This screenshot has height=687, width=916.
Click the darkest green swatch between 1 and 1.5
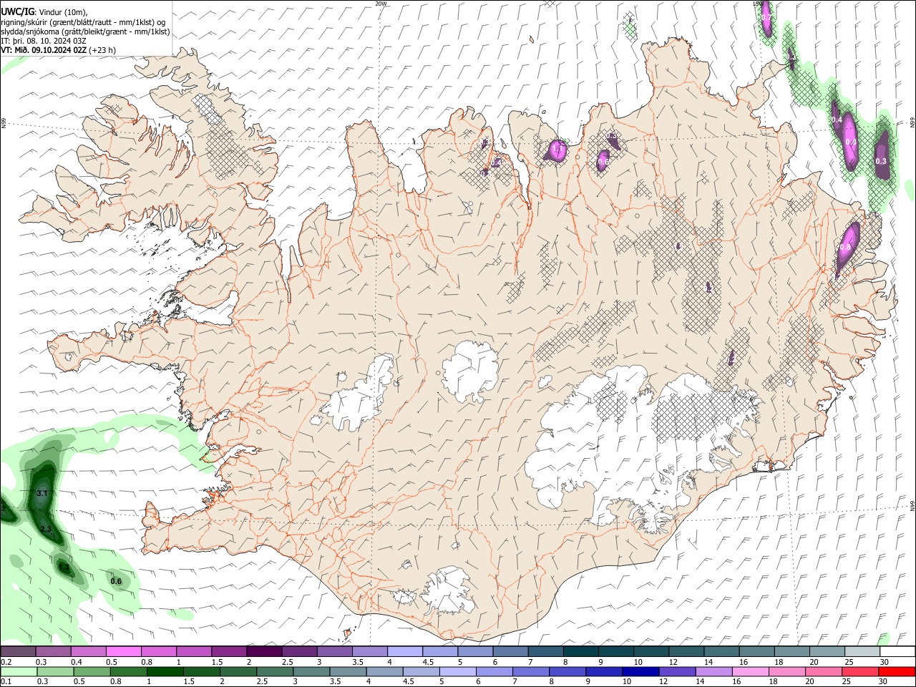[x=165, y=672]
